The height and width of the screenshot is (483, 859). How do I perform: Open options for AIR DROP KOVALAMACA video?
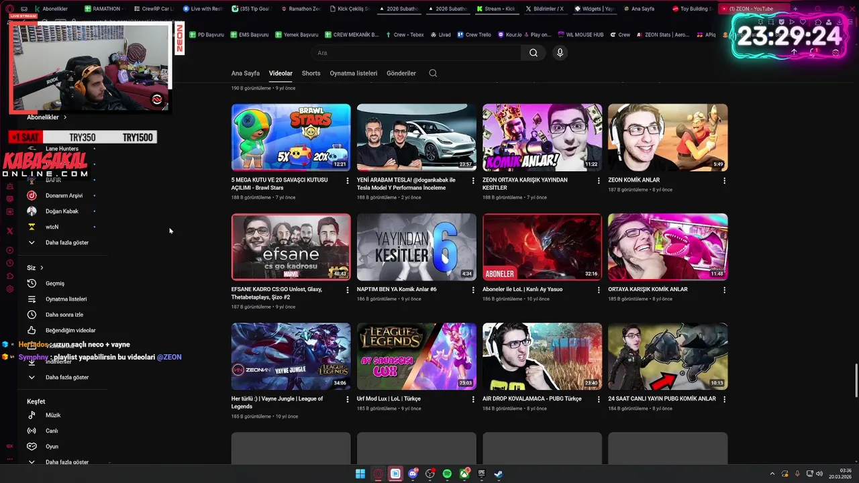click(x=599, y=399)
